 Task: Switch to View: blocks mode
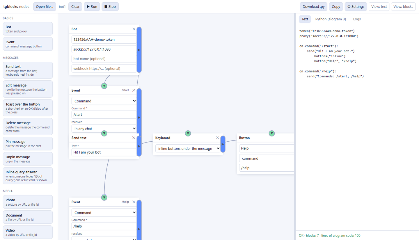[403, 7]
